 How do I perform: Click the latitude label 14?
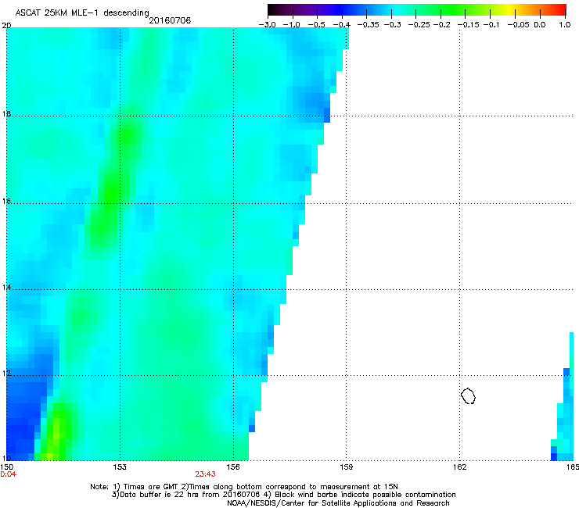[6, 287]
